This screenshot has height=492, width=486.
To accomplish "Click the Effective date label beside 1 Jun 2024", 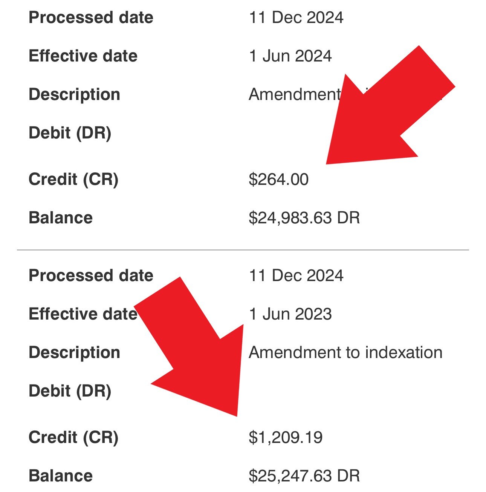I will [83, 56].
